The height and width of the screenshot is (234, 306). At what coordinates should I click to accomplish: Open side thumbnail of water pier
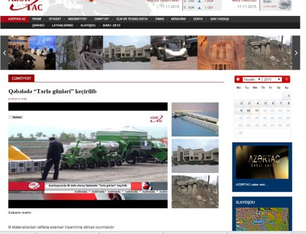195,119
